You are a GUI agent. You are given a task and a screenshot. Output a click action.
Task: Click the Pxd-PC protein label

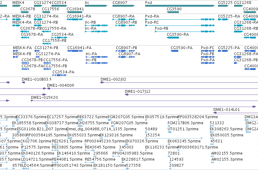point(208,48)
